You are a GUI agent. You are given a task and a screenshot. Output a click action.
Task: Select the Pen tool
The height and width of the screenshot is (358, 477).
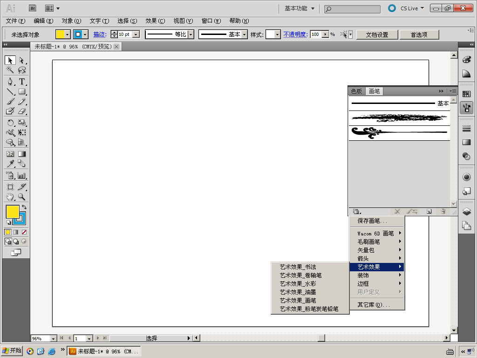pyautogui.click(x=10, y=82)
